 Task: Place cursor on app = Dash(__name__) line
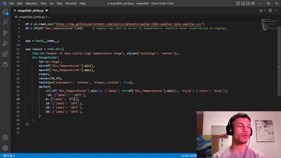(42, 41)
